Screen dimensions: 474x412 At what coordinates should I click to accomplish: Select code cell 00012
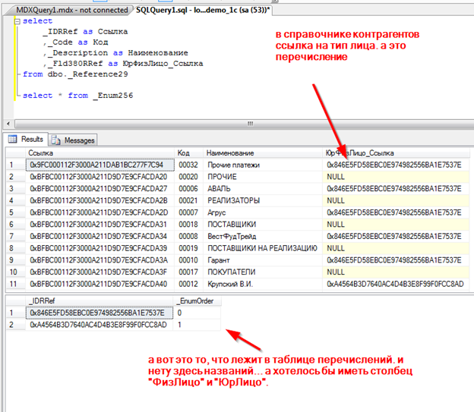coord(189,284)
